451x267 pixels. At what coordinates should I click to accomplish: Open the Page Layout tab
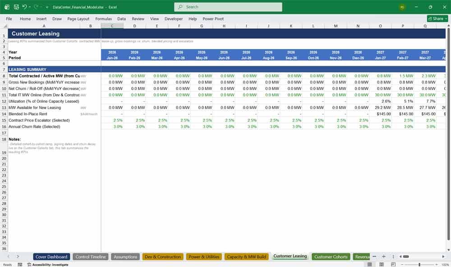(x=78, y=18)
